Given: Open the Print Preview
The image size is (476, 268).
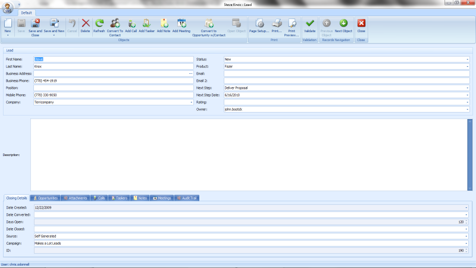Looking at the screenshot, I should pos(292,24).
